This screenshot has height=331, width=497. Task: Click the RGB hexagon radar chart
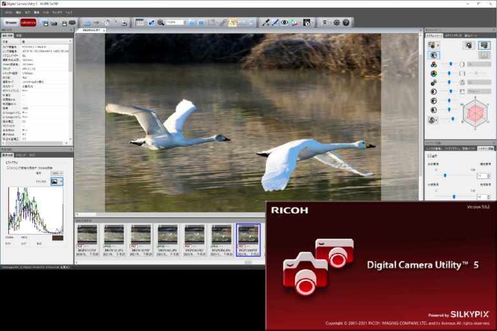[475, 112]
